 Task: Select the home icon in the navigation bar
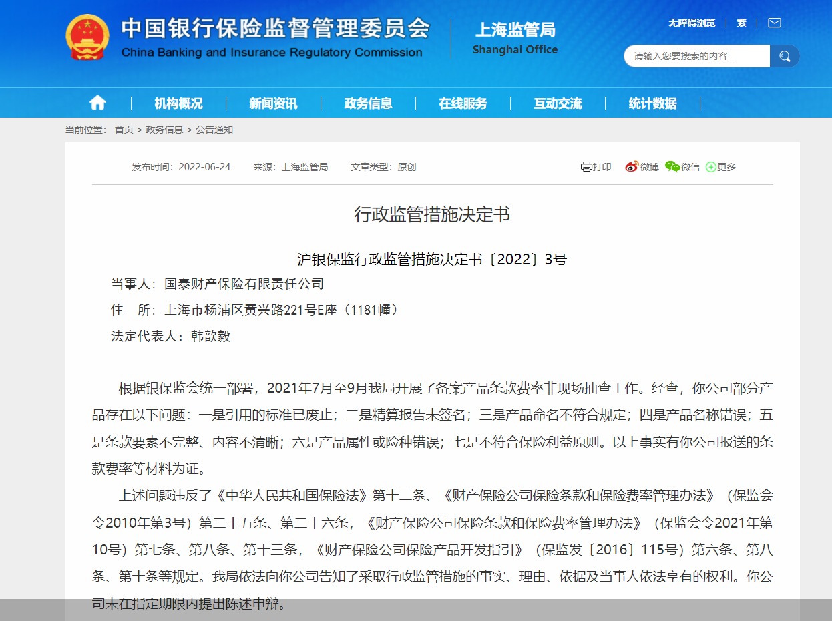[x=97, y=102]
